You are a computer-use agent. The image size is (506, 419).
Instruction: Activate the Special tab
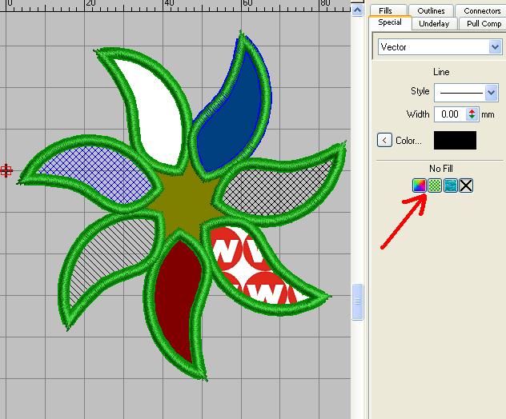point(390,23)
